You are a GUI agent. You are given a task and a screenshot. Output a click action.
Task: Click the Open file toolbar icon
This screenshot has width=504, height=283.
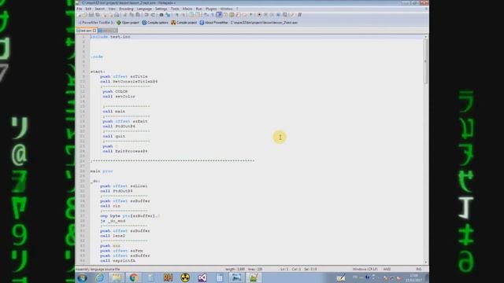(x=85, y=15)
